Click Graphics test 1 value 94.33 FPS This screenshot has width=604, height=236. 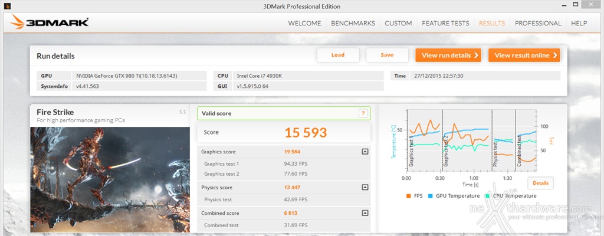click(296, 164)
